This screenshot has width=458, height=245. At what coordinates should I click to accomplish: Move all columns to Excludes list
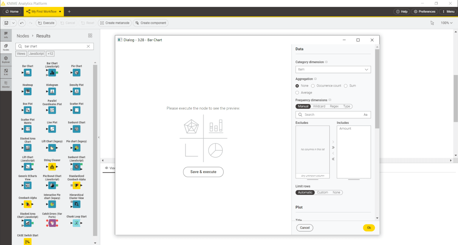tap(333, 159)
